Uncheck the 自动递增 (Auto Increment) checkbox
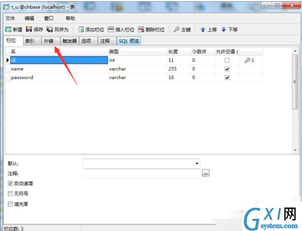The image size is (302, 231). pos(10,184)
